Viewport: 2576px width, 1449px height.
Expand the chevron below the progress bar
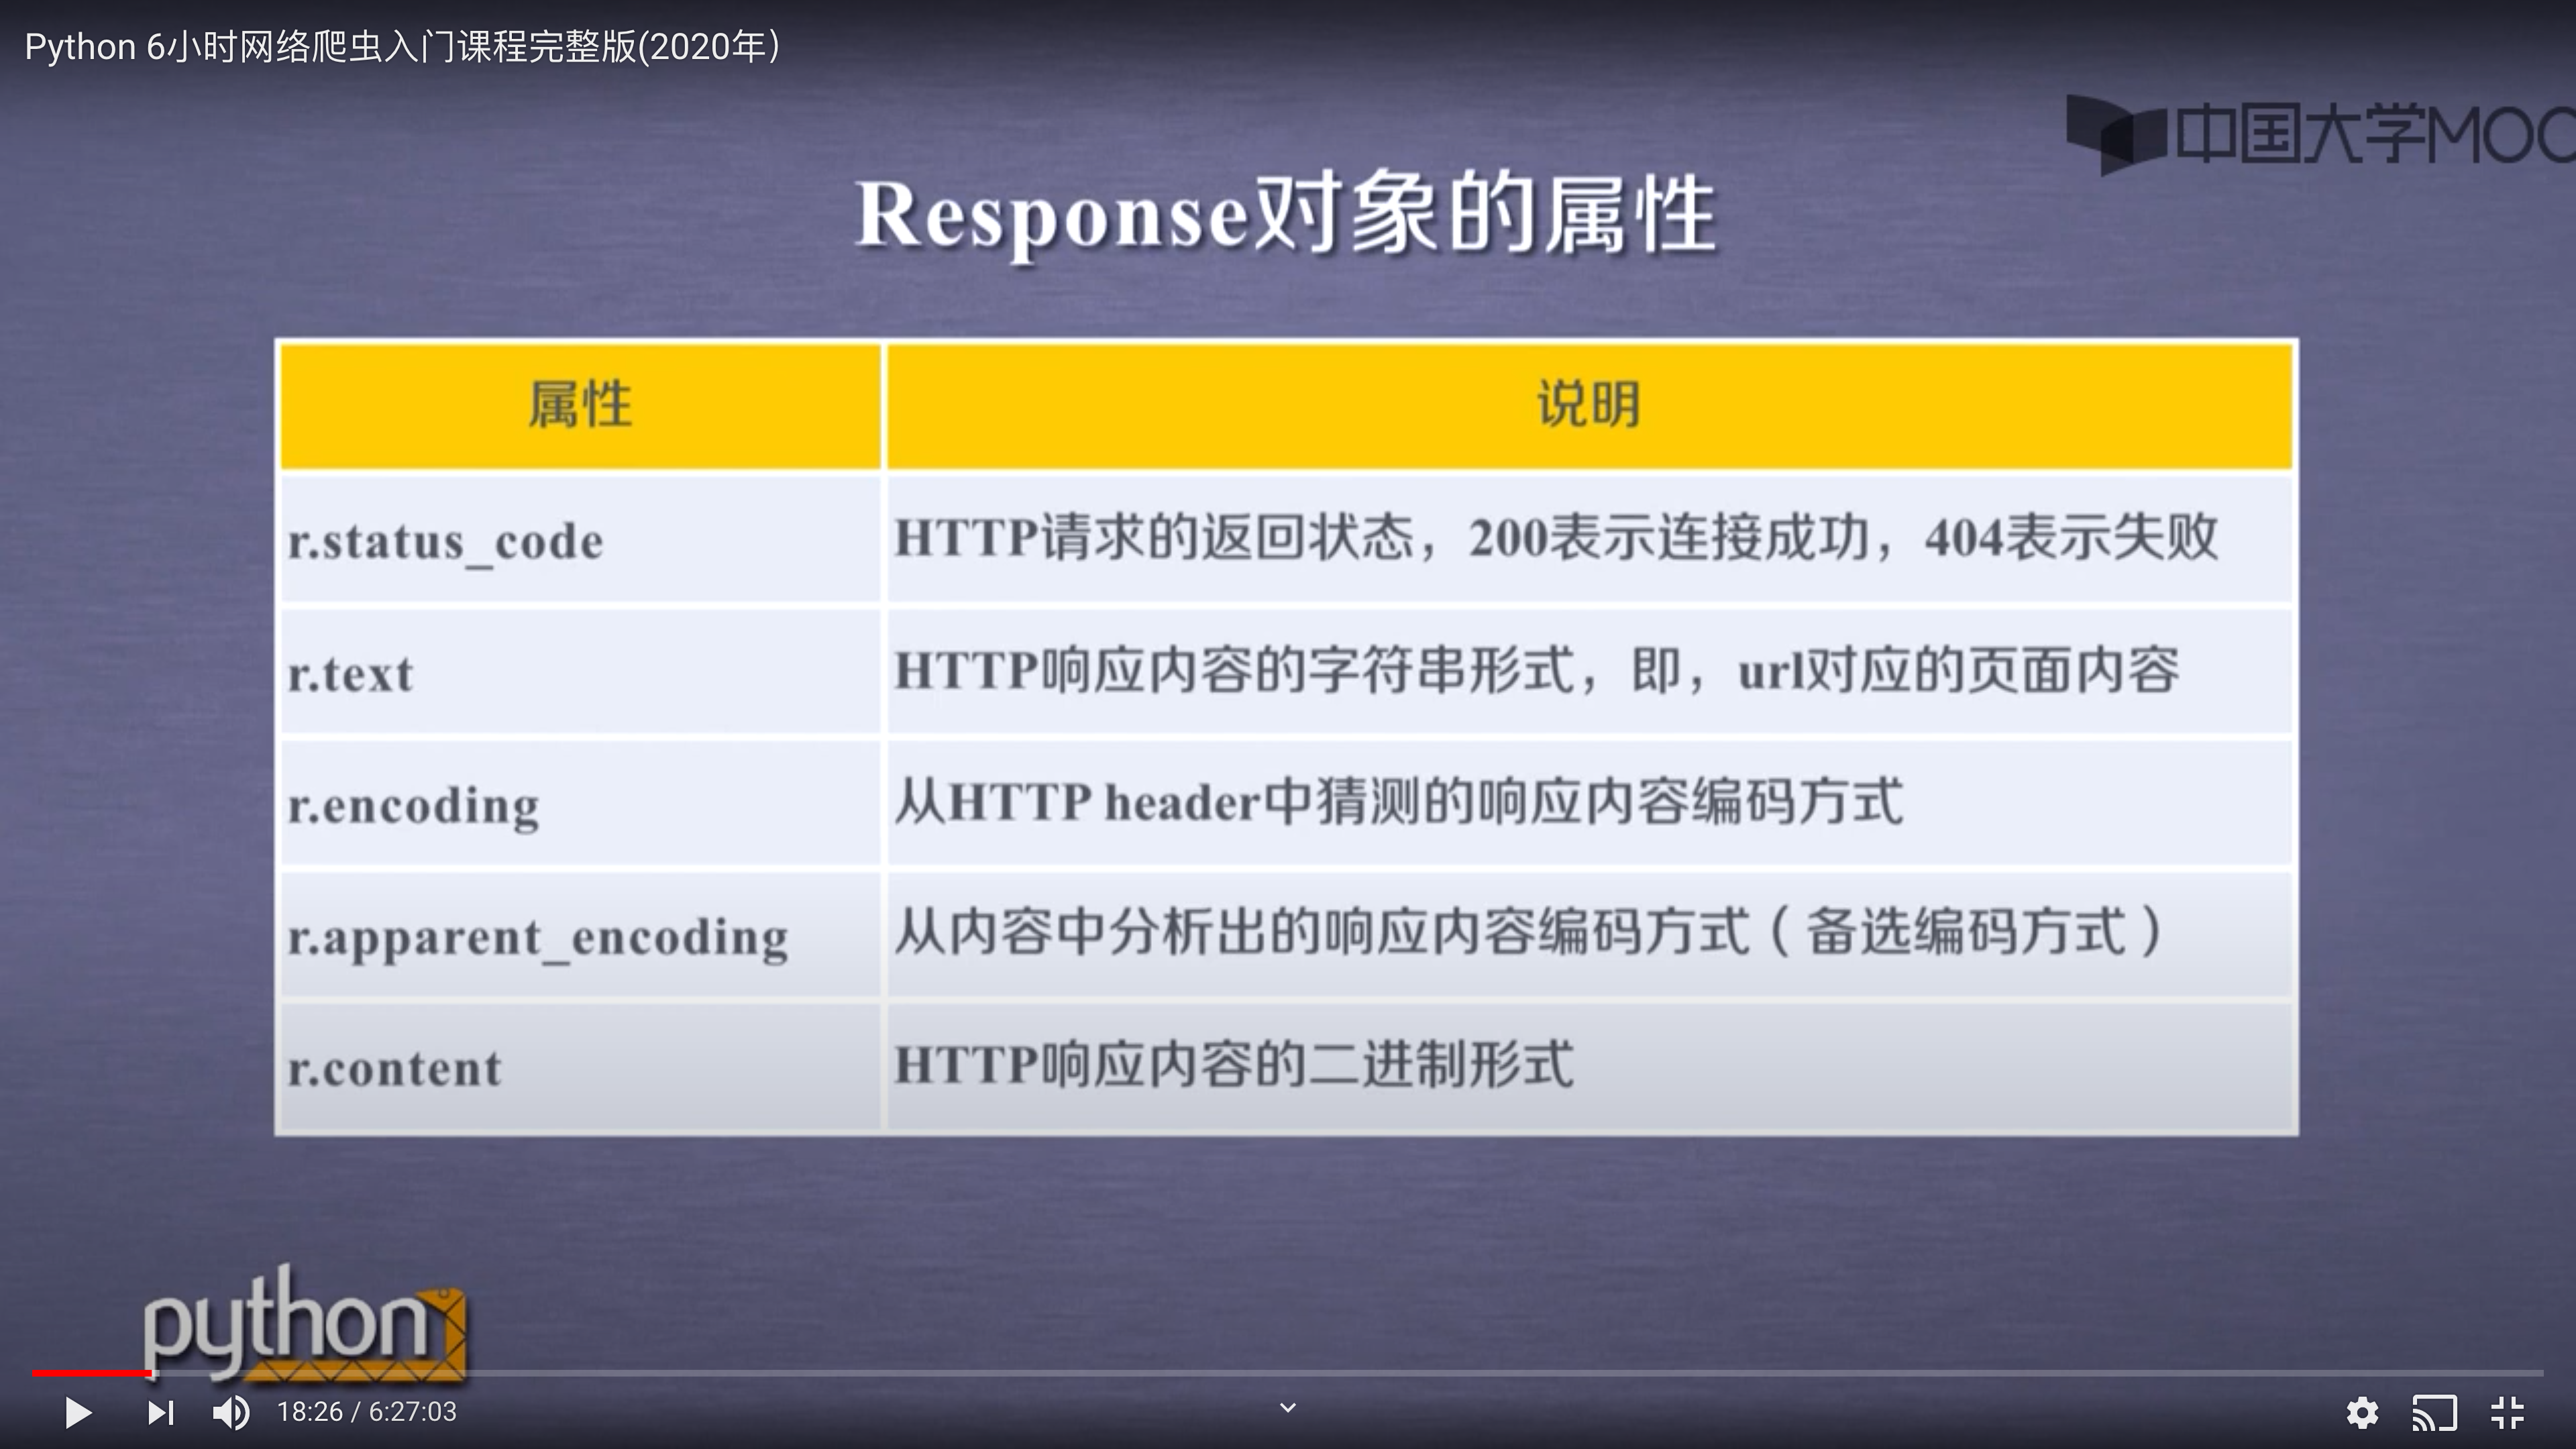point(1288,1407)
